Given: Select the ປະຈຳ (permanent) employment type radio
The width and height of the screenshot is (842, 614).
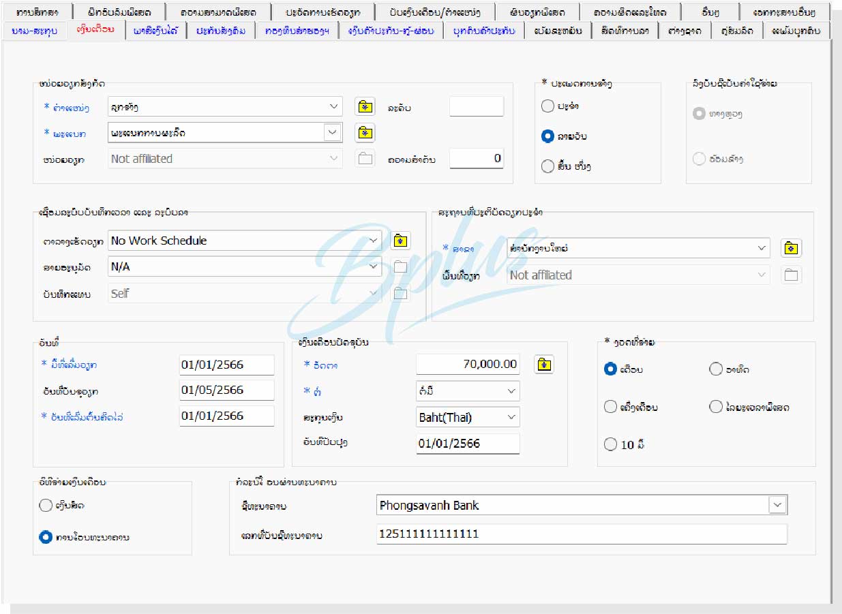Looking at the screenshot, I should tap(547, 106).
